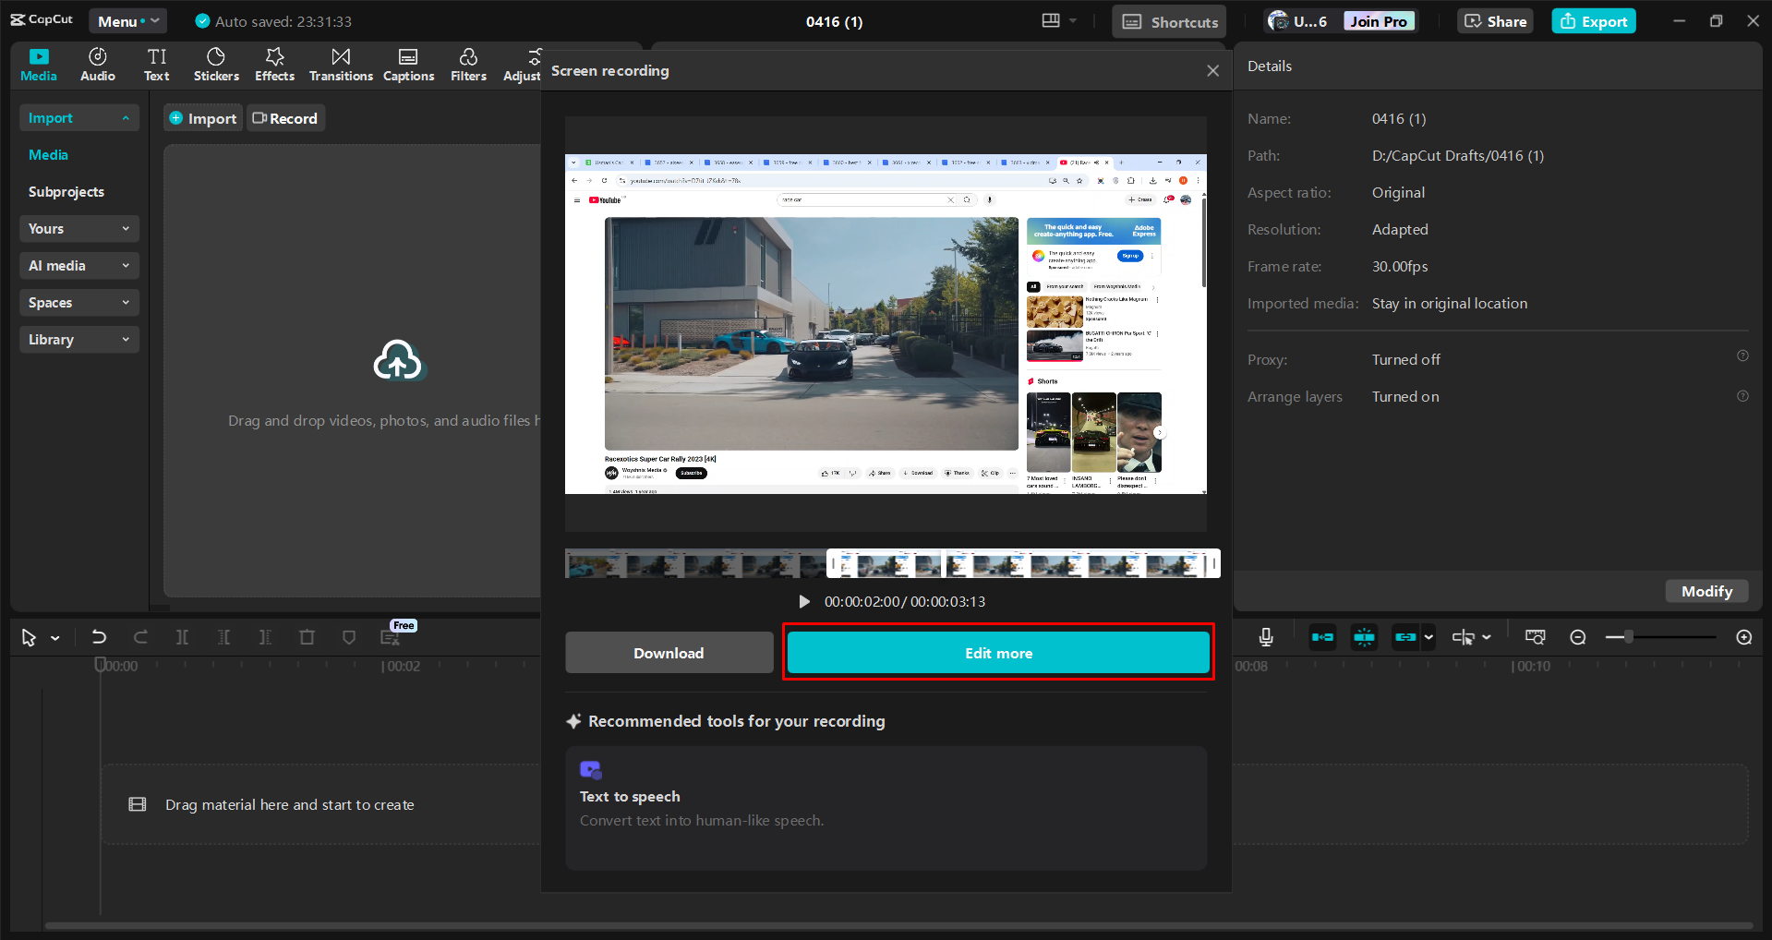Open the cursor tool dropdown arrow

[54, 637]
